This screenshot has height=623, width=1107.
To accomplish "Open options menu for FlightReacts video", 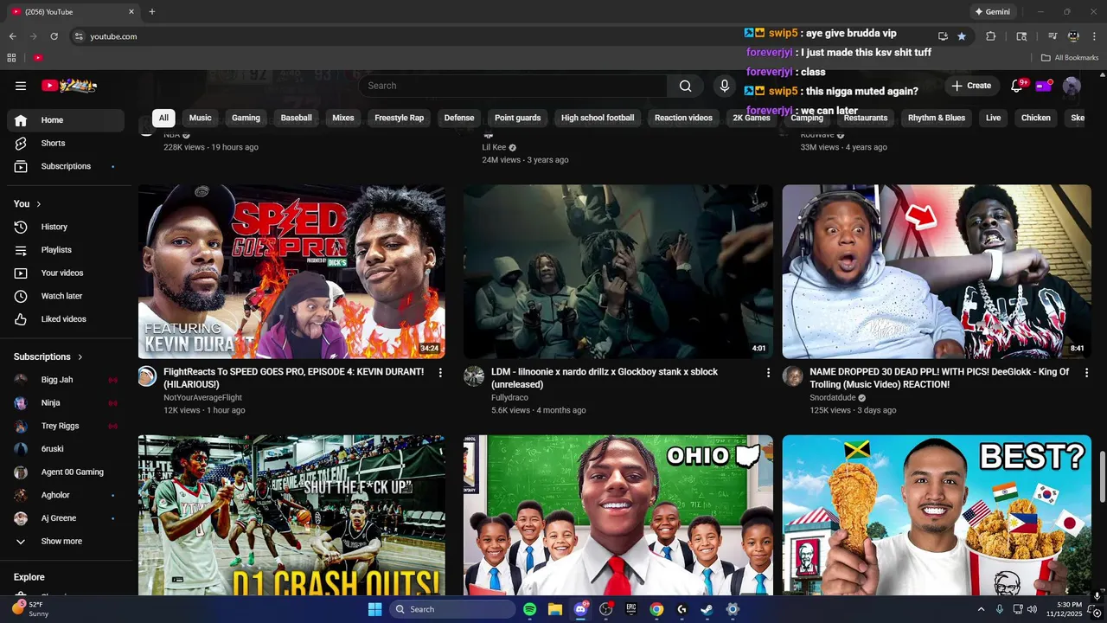I will coord(440,373).
